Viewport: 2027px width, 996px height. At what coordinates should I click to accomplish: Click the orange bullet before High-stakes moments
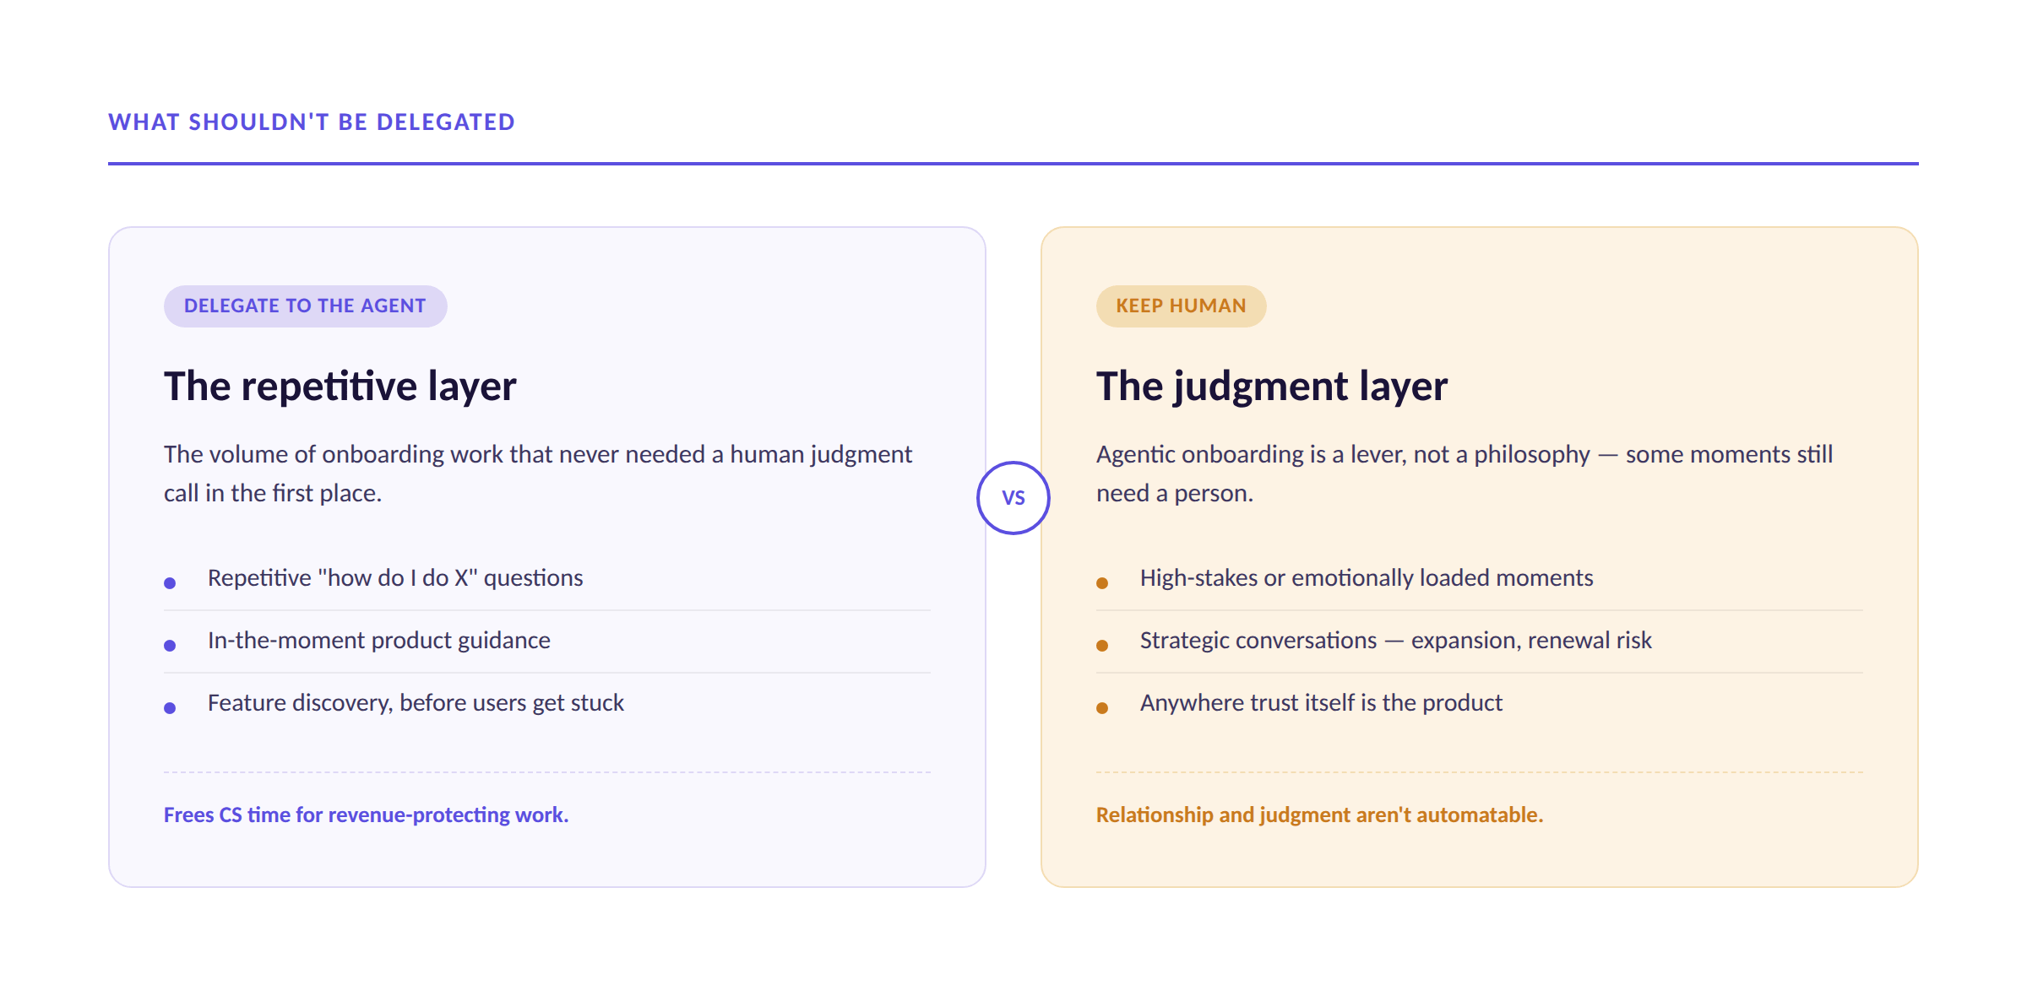click(x=1102, y=582)
